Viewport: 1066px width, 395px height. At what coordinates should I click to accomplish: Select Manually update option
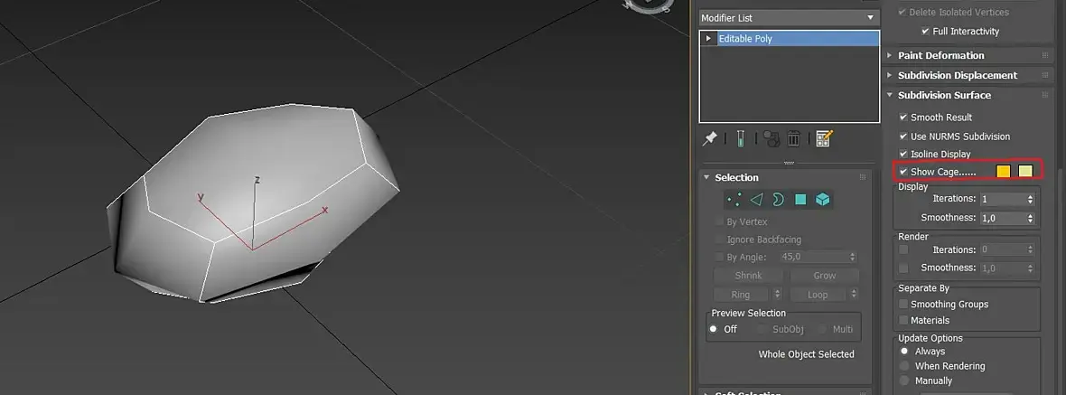pos(904,381)
